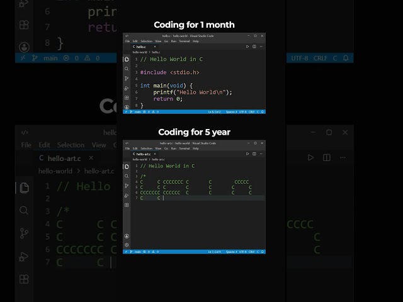Open Go menu in the hello-art.c window
Viewport: 403px width, 302px height.
[x=166, y=148]
